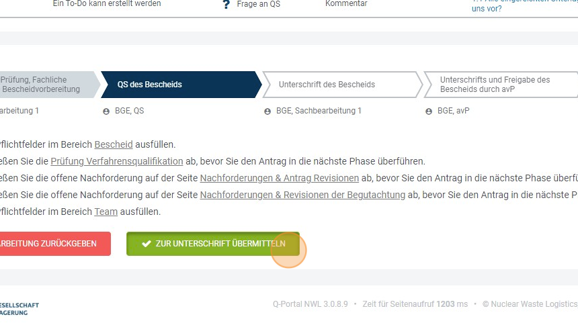This screenshot has width=578, height=323.
Task: Click the Q-Portal NWL 3.0.8.9 version text
Action: pos(311,304)
